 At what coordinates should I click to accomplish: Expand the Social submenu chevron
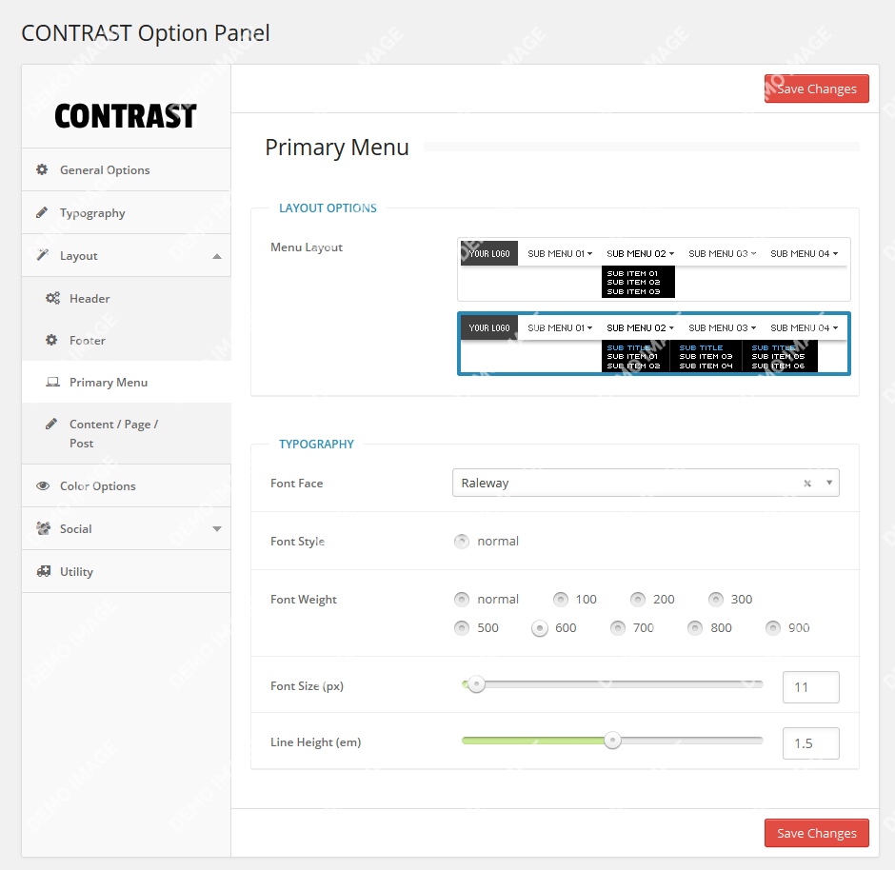pyautogui.click(x=218, y=528)
